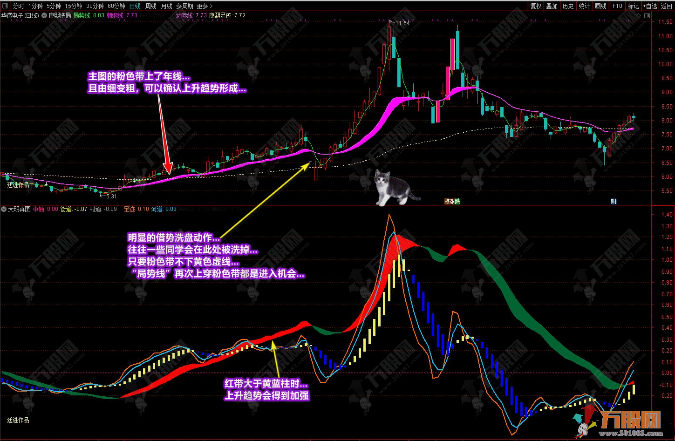The width and height of the screenshot is (675, 441).
Task: Click the 局势线: 8.03 value
Action: click(89, 15)
